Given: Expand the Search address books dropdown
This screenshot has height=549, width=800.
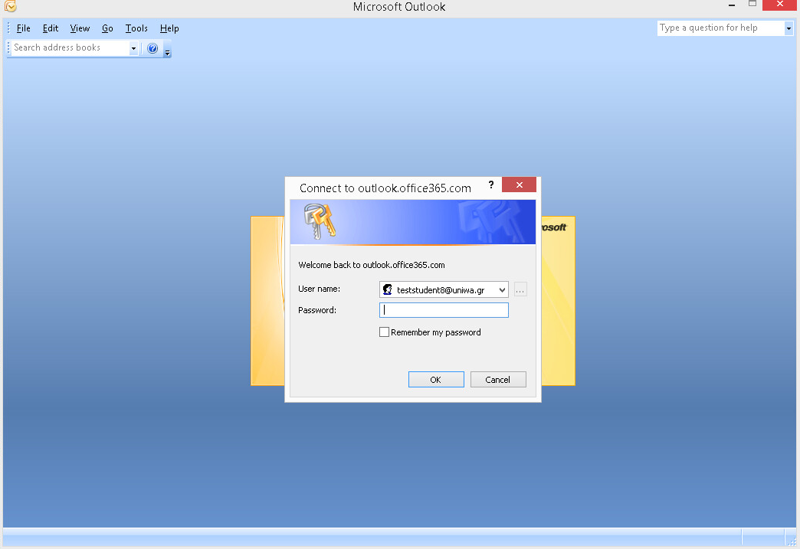Looking at the screenshot, I should point(133,48).
